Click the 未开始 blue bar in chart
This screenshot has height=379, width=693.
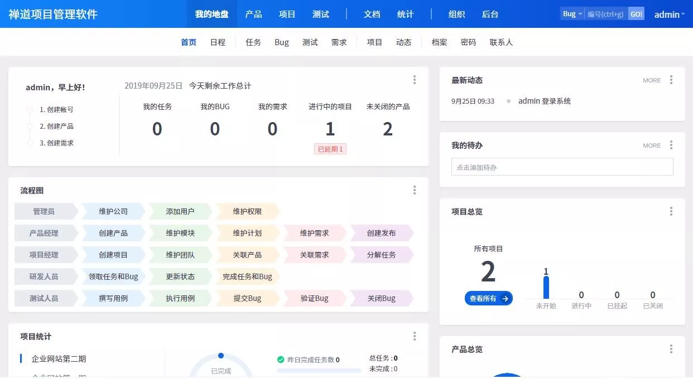546,287
